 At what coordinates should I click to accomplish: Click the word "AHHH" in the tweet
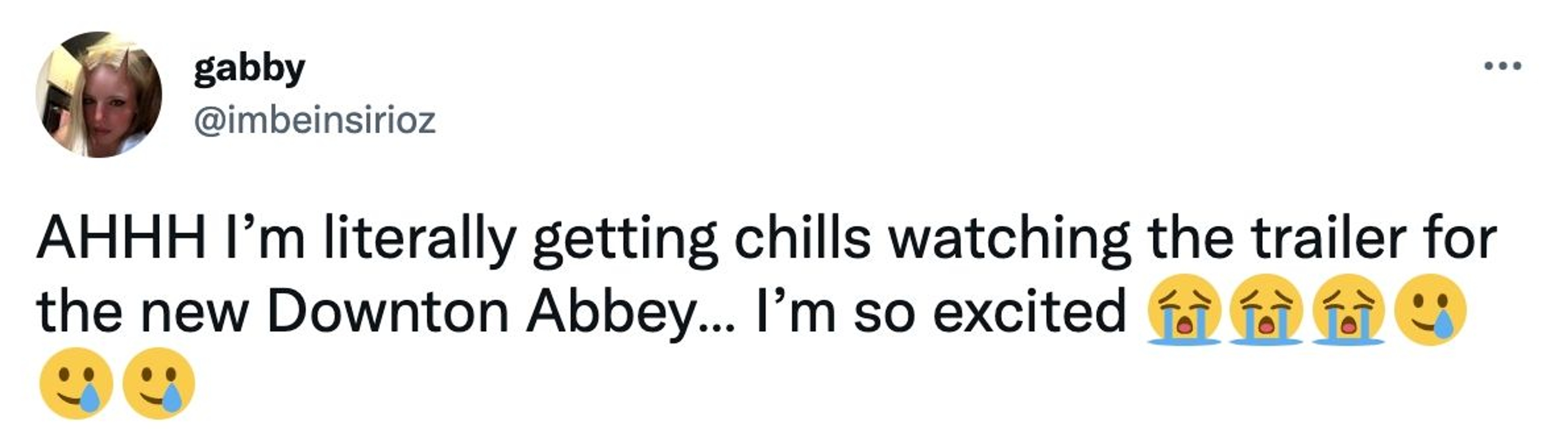(121, 237)
